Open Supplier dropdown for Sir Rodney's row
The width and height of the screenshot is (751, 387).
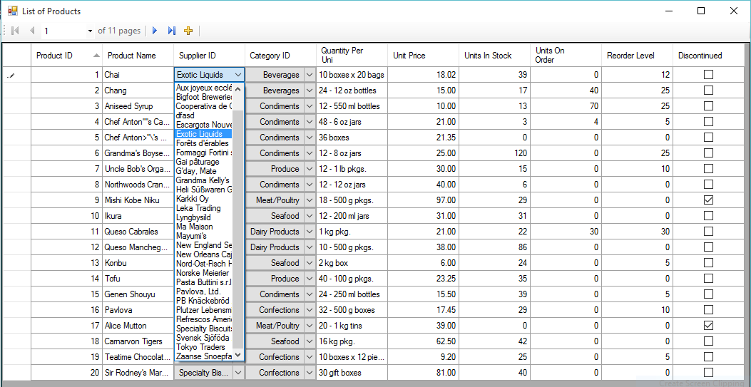point(238,372)
